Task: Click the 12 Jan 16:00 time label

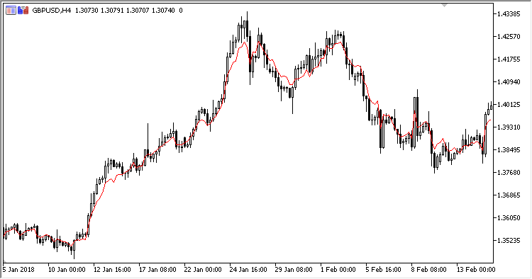Action: [x=112, y=270]
